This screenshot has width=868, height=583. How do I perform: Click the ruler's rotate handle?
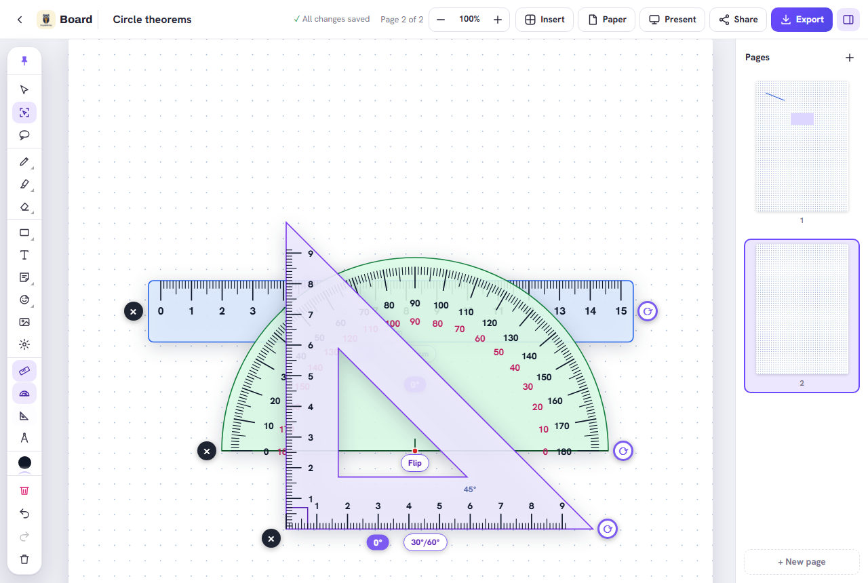pyautogui.click(x=648, y=311)
